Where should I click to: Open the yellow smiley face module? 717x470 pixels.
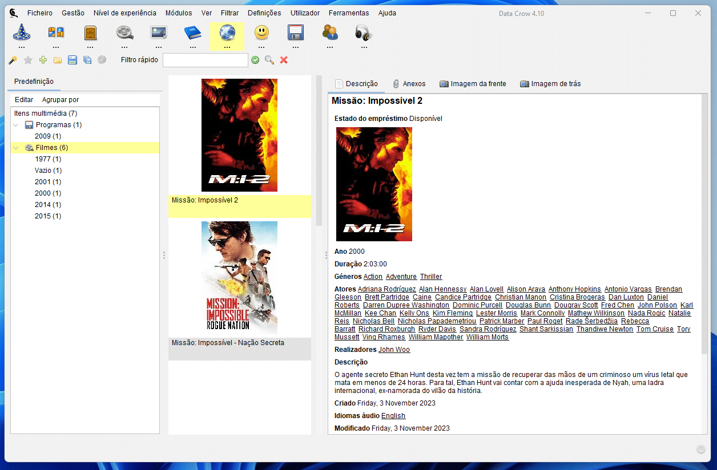(x=261, y=33)
